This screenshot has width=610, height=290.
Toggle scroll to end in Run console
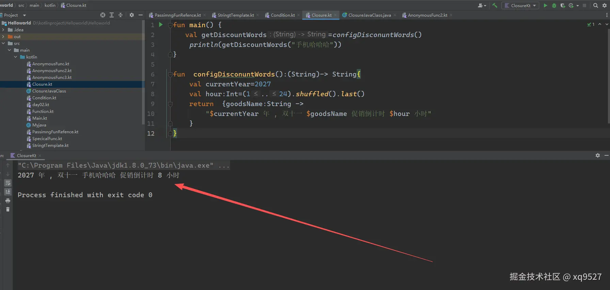tap(8, 192)
